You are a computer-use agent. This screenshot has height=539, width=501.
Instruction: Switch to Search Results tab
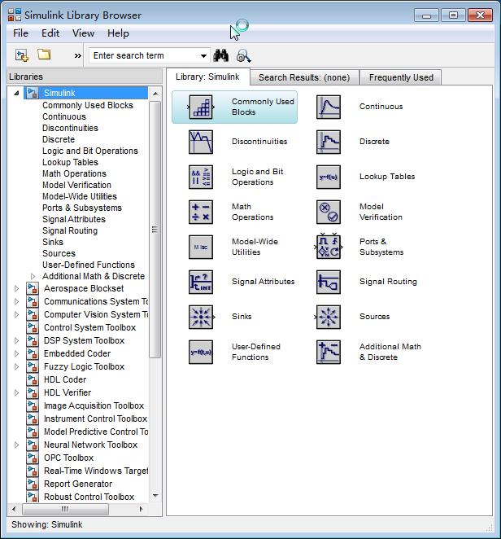(304, 77)
